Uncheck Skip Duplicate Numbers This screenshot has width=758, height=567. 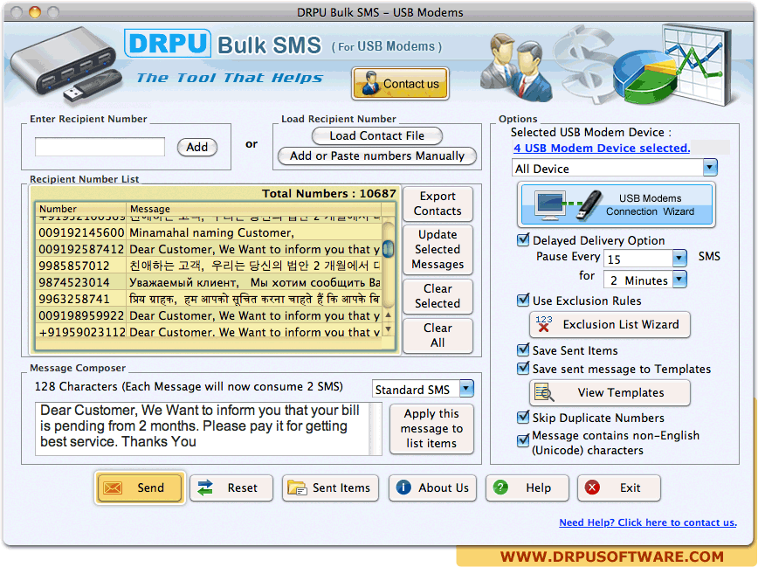[523, 417]
